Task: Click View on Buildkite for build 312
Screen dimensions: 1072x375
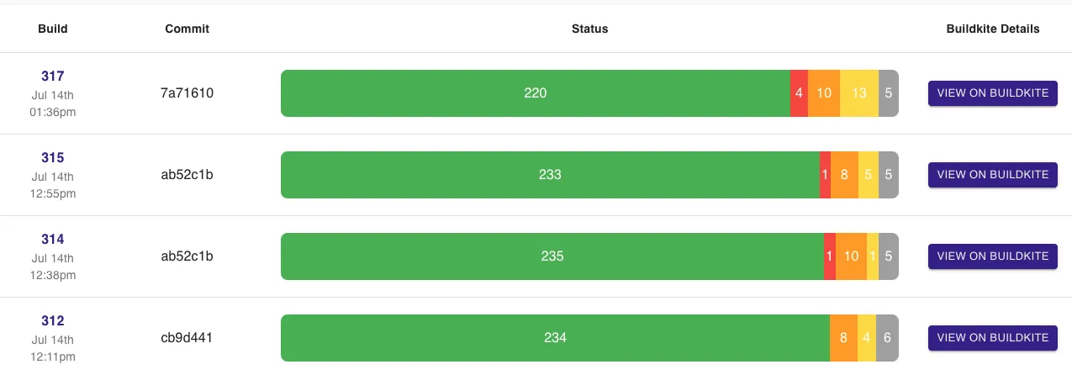Action: pyautogui.click(x=992, y=338)
